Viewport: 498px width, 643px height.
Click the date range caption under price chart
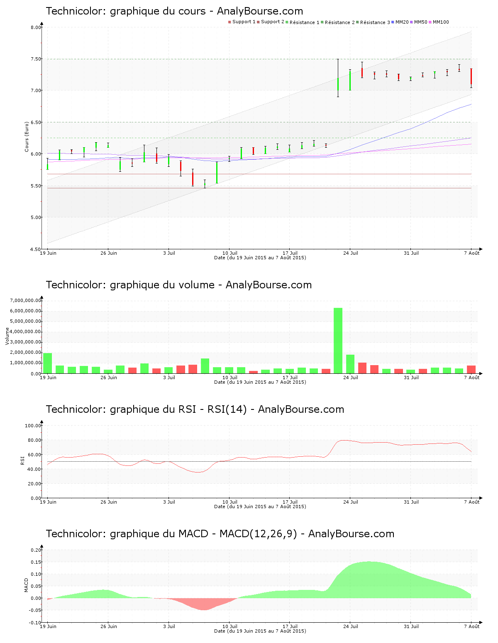(x=260, y=258)
